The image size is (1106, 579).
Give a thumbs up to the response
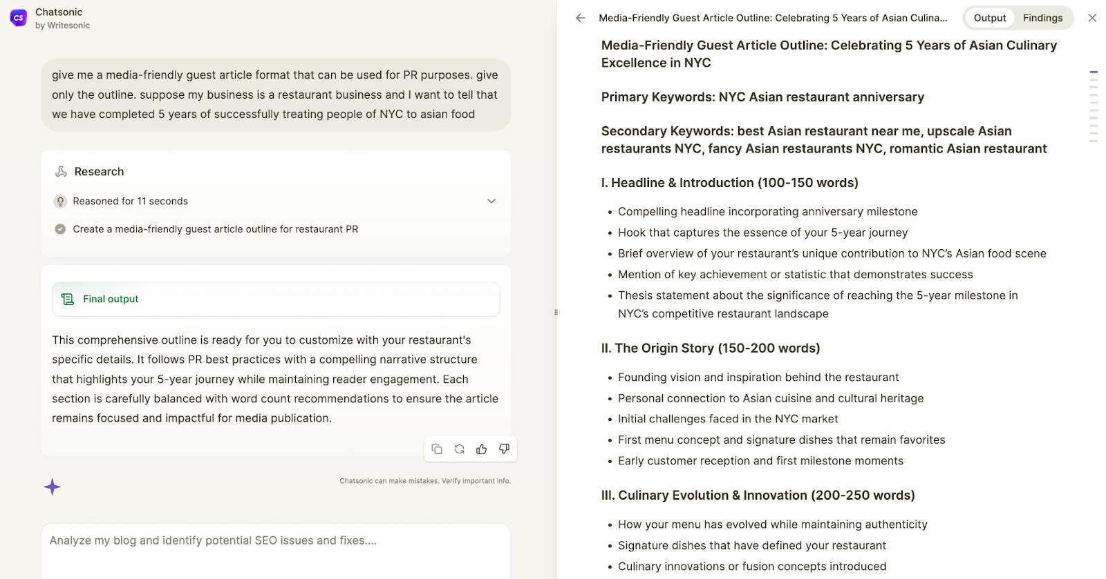(x=482, y=449)
